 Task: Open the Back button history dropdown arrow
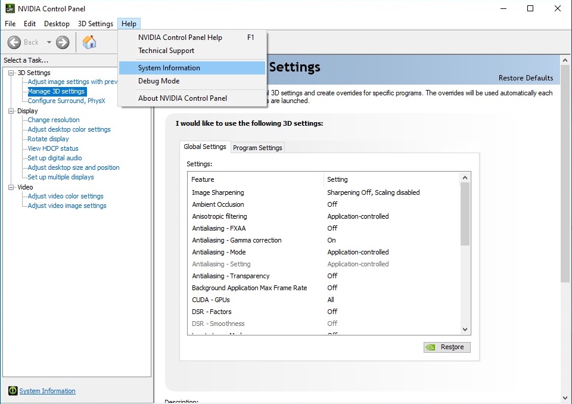tap(49, 42)
